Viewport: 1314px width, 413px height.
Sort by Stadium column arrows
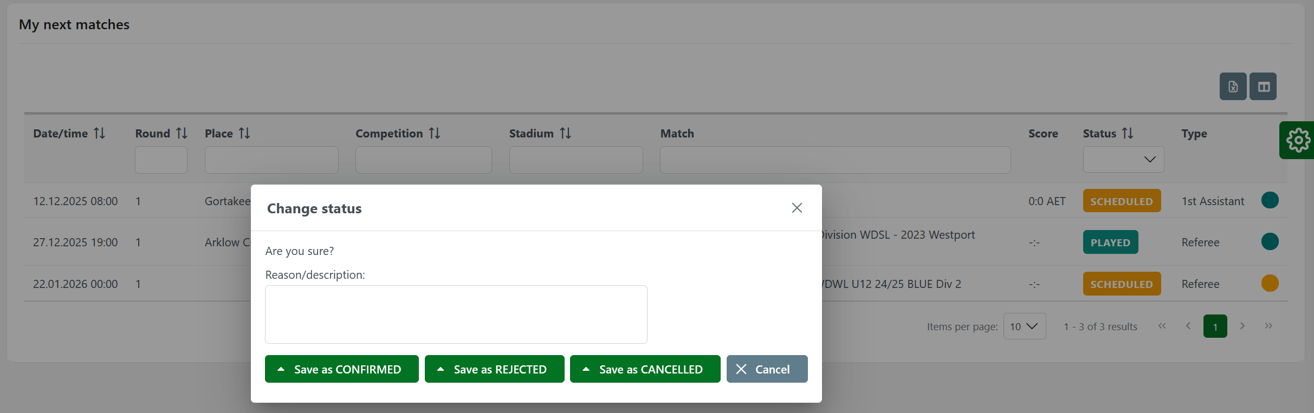pyautogui.click(x=566, y=133)
